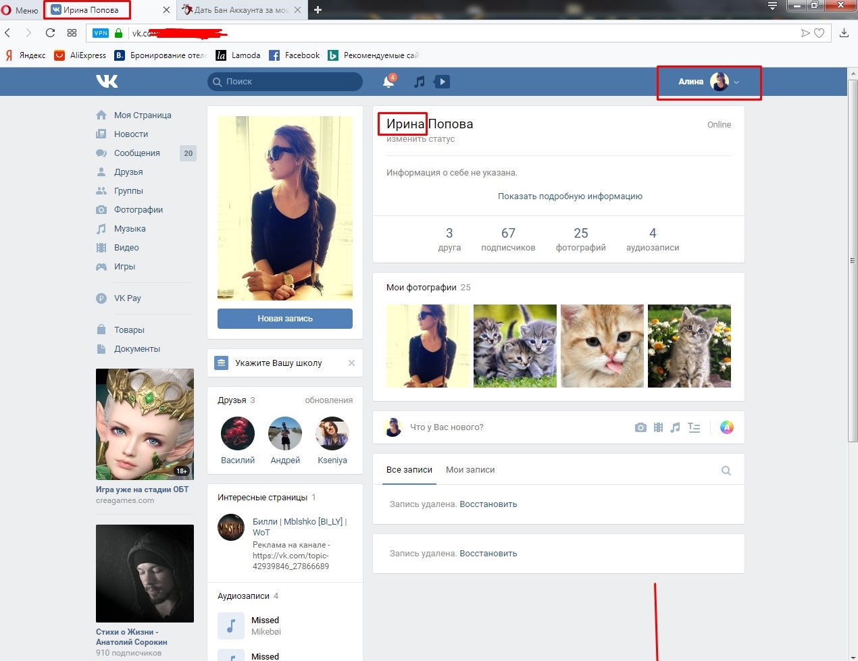Open the video player icon in header
The width and height of the screenshot is (858, 661).
coord(442,82)
